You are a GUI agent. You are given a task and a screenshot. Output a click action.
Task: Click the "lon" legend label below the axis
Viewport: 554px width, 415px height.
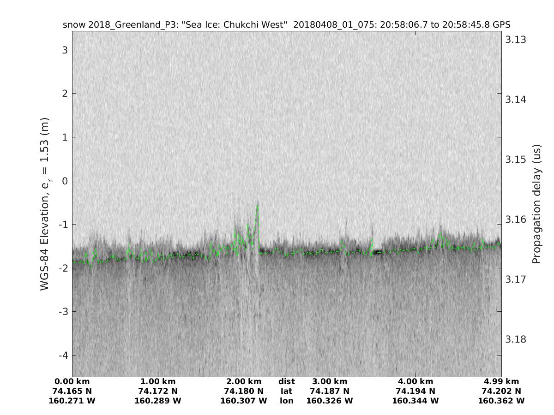pos(286,401)
